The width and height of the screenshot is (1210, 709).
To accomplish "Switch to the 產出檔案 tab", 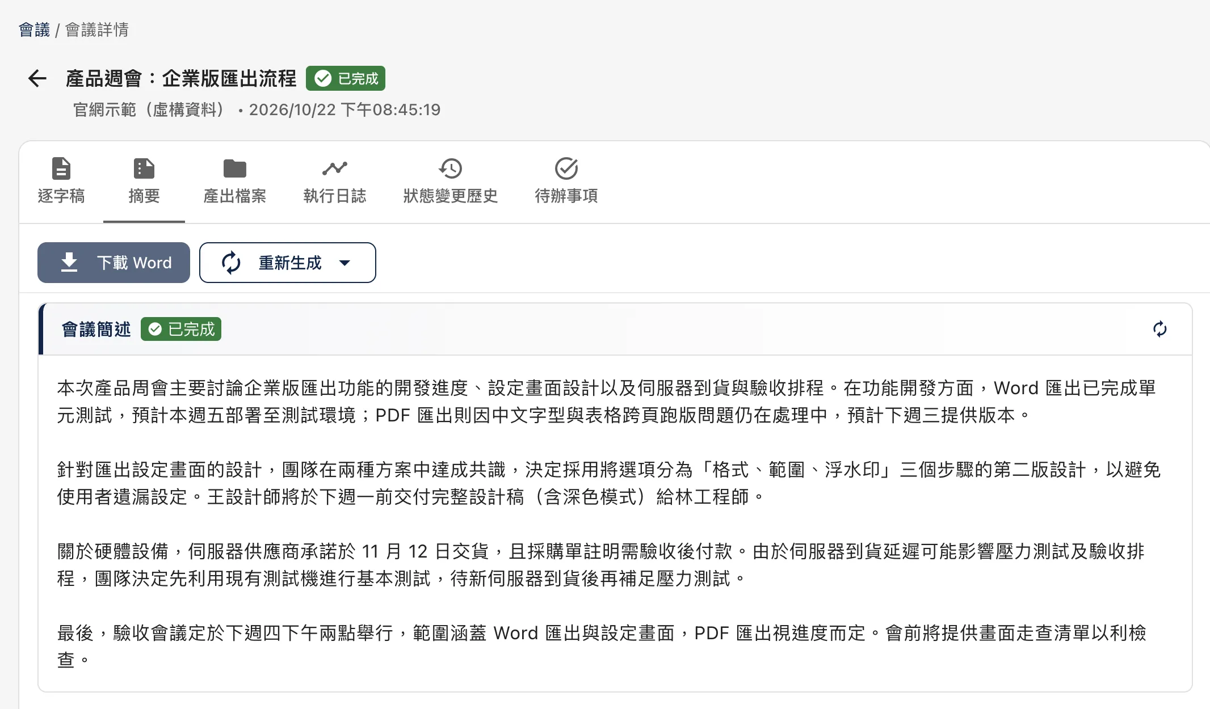I will coord(235,182).
